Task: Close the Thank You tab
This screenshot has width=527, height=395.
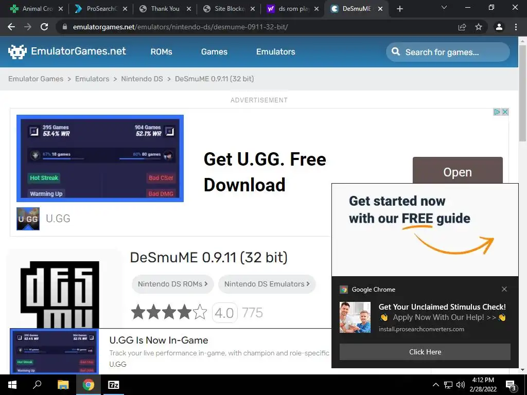Action: point(189,9)
